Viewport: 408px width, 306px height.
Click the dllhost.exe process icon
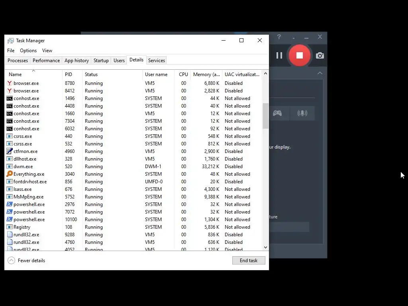pyautogui.click(x=10, y=159)
